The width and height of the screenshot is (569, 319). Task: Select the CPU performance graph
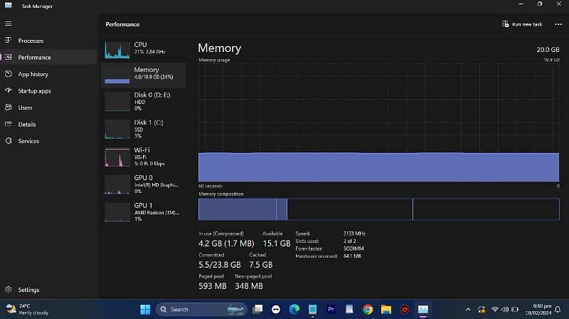pos(143,48)
